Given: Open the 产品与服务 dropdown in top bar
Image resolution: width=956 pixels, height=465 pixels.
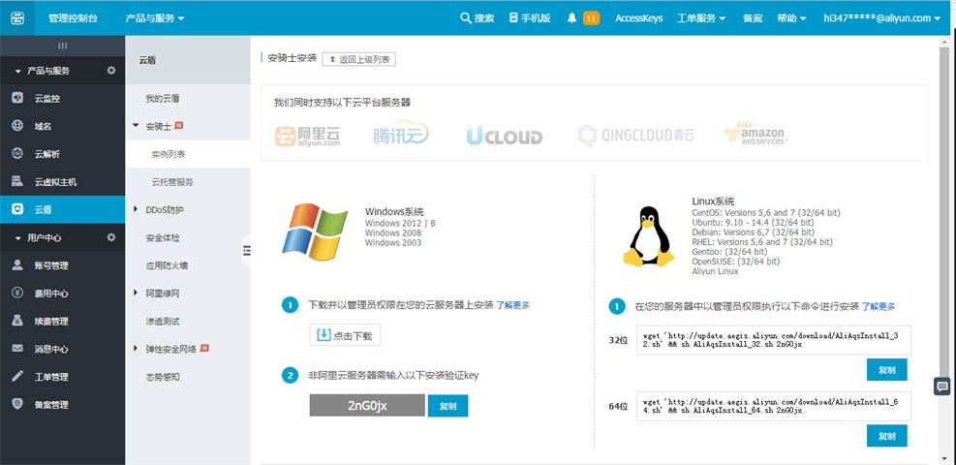Looking at the screenshot, I should (154, 17).
